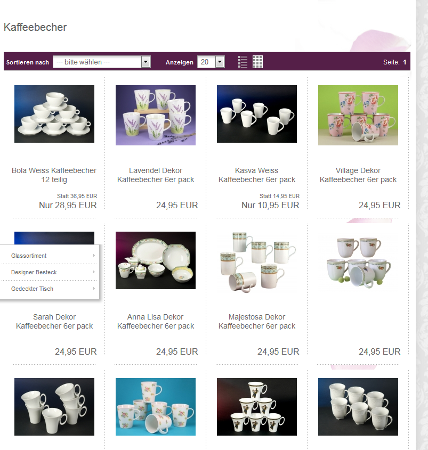Go to page 1 link
This screenshot has width=428, height=450.
tap(405, 62)
